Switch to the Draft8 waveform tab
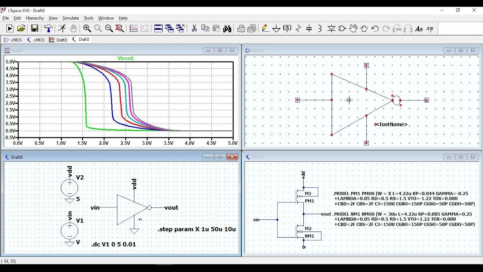Viewport: 483px width, 272px height. [58, 40]
